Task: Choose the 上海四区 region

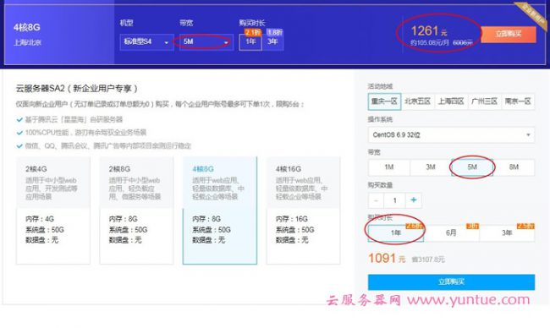Action: [x=451, y=101]
